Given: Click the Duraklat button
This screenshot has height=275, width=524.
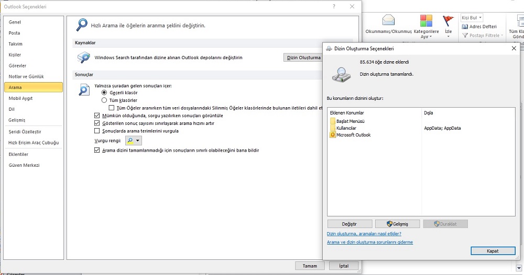Looking at the screenshot, I should [445, 224].
